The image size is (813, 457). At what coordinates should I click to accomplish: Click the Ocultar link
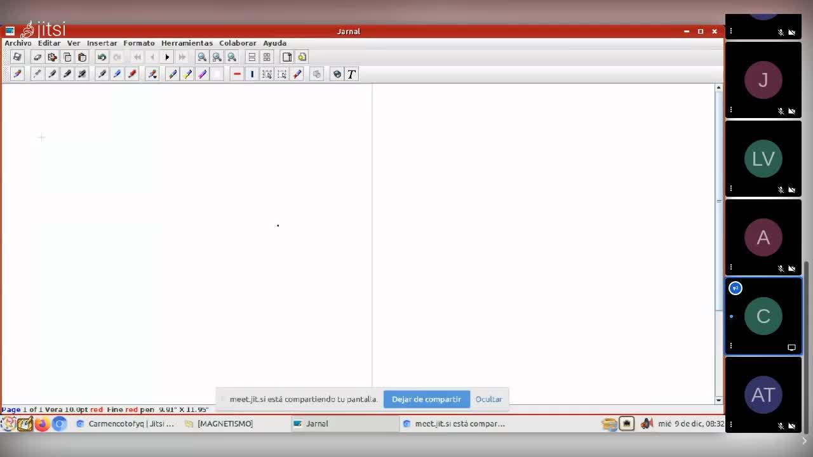pos(488,399)
